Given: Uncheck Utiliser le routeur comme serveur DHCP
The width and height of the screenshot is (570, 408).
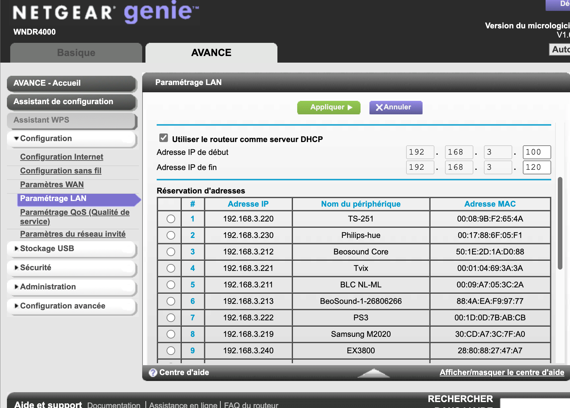Looking at the screenshot, I should click(x=164, y=138).
